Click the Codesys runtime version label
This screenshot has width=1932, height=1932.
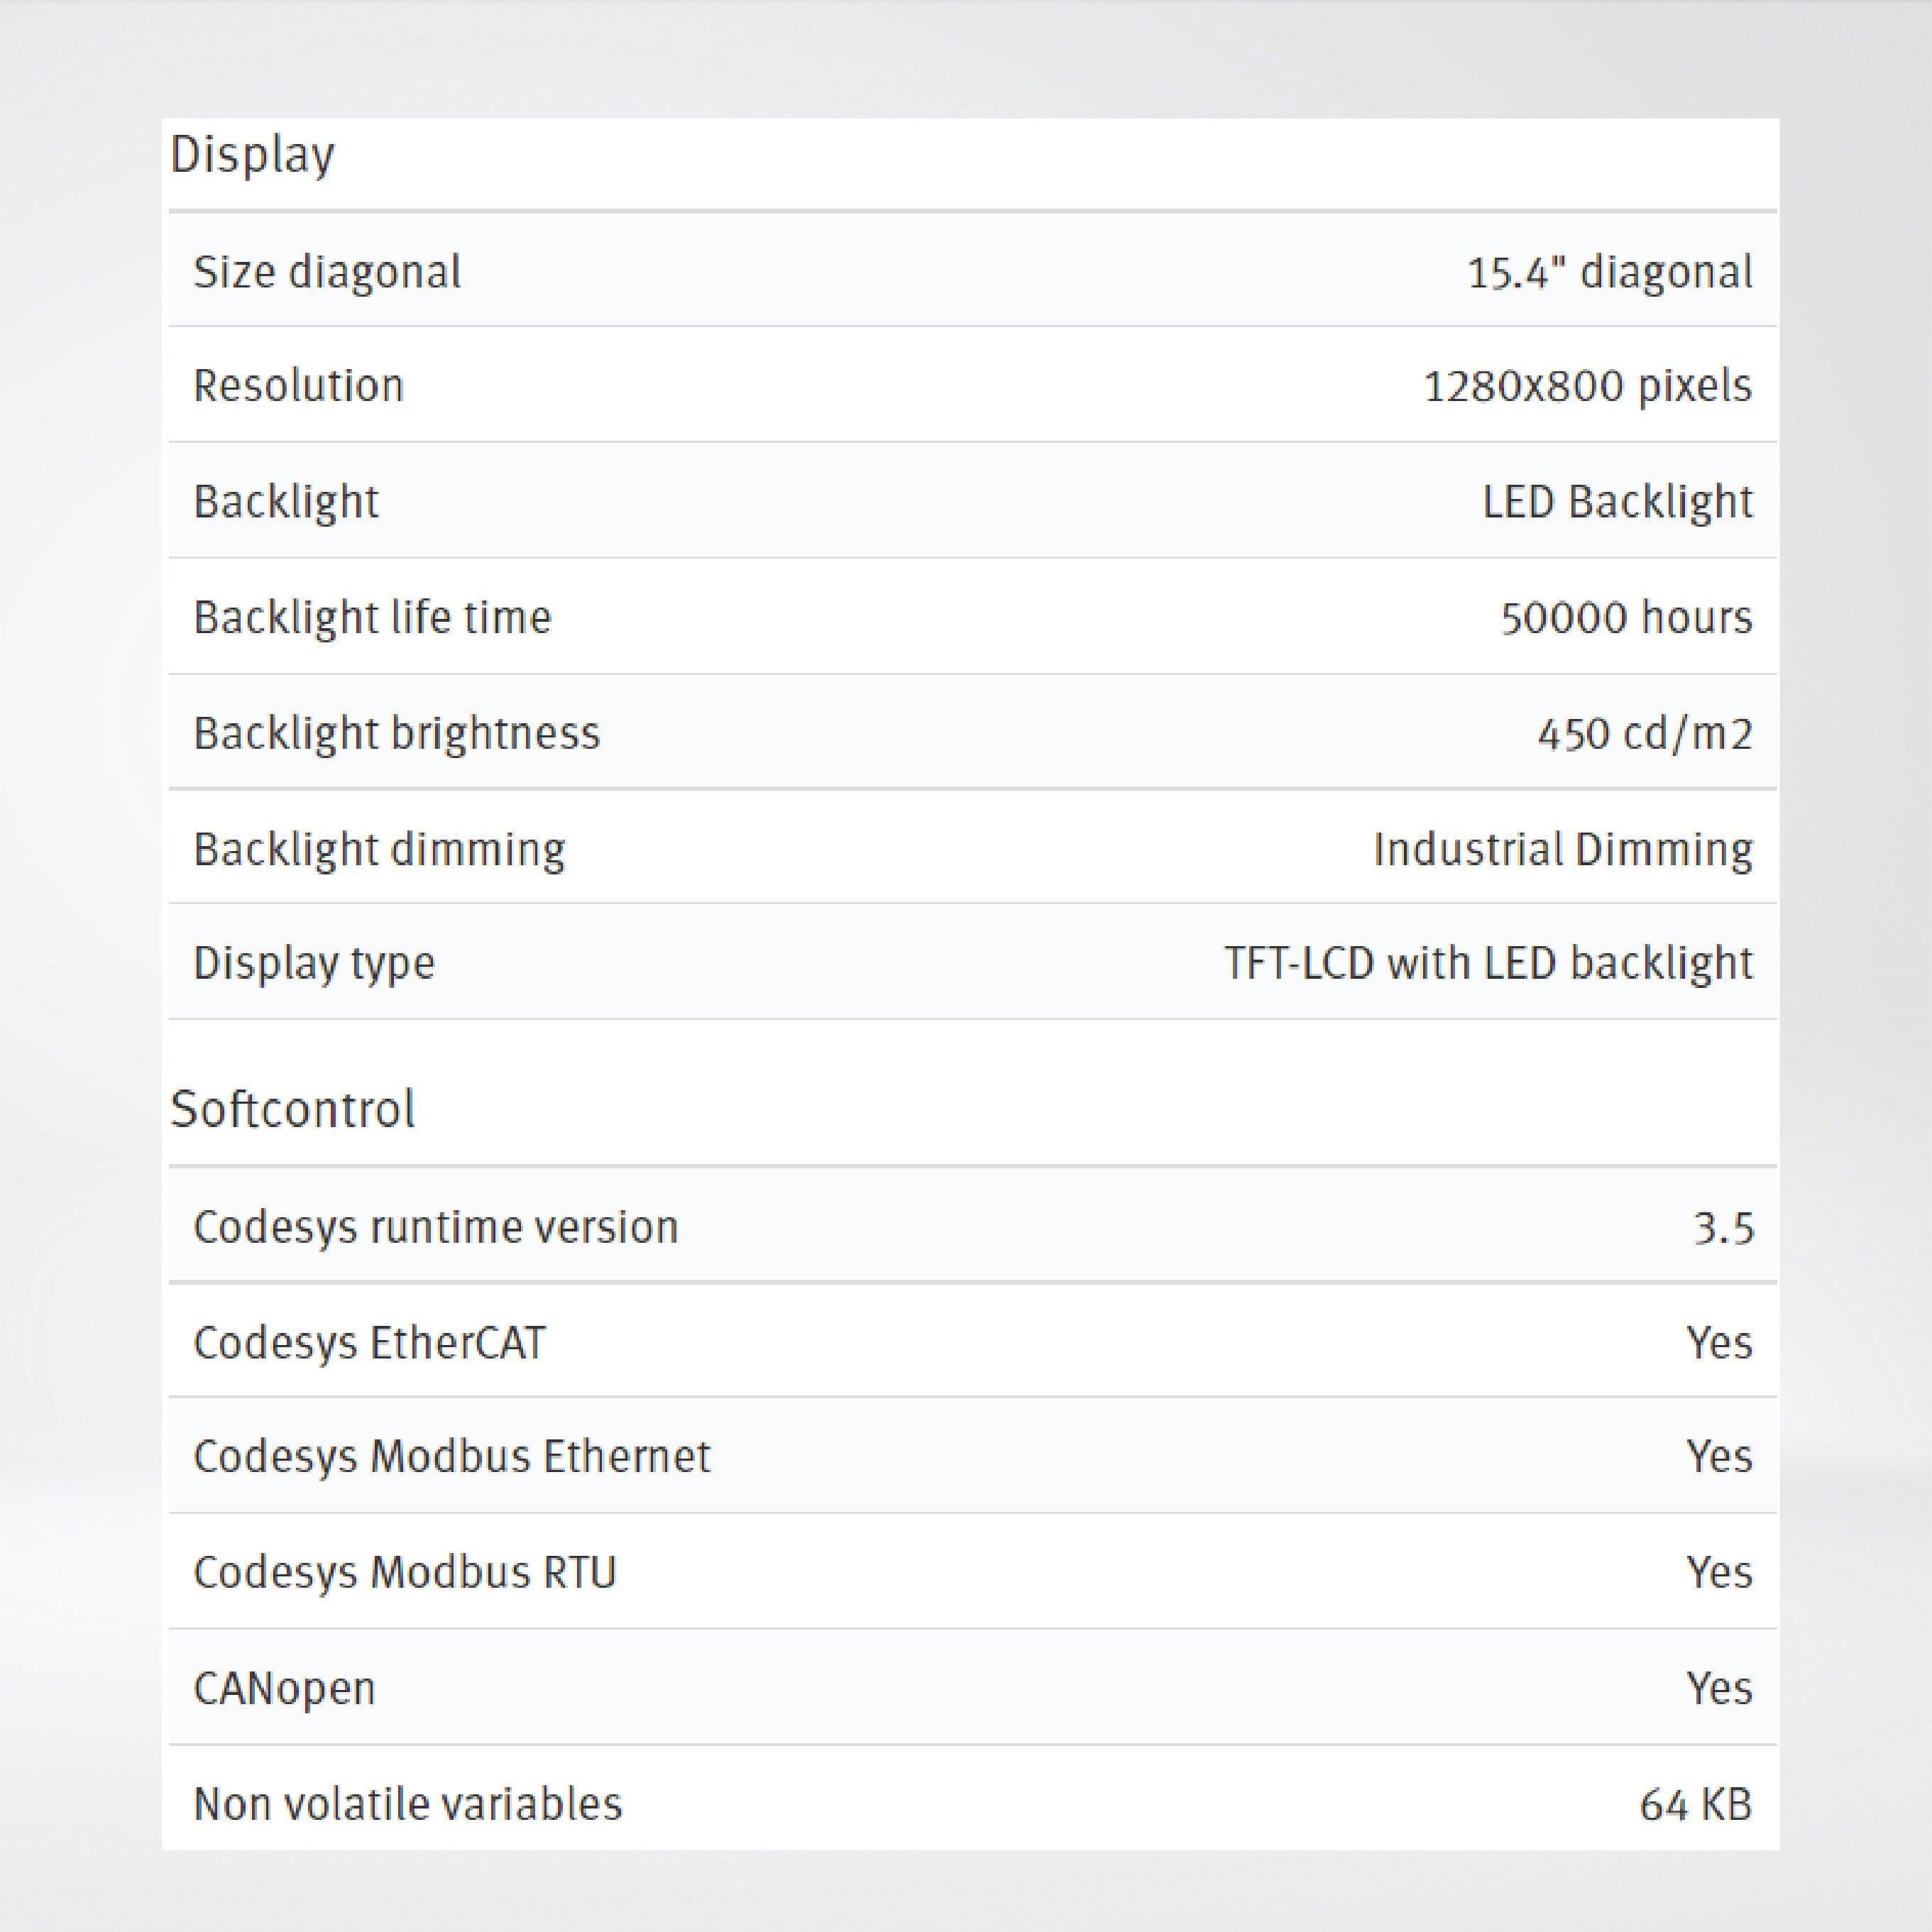pyautogui.click(x=435, y=1227)
